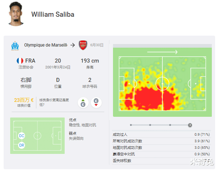This screenshot has height=171, width=218.
Task: Open the Olympique de Marseille team link
Action: pos(46,45)
